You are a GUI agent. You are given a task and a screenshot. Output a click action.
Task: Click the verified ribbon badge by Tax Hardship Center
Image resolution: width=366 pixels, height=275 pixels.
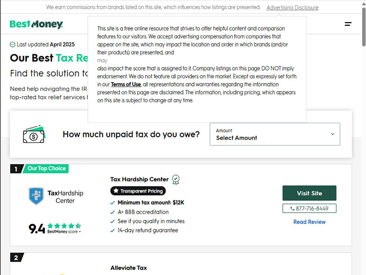(x=176, y=180)
